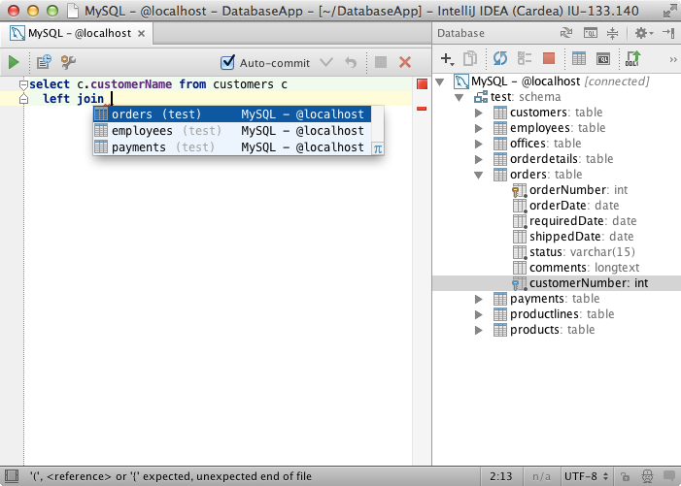This screenshot has width=681, height=486.
Task: Open Database panel gear settings menu
Action: [644, 33]
